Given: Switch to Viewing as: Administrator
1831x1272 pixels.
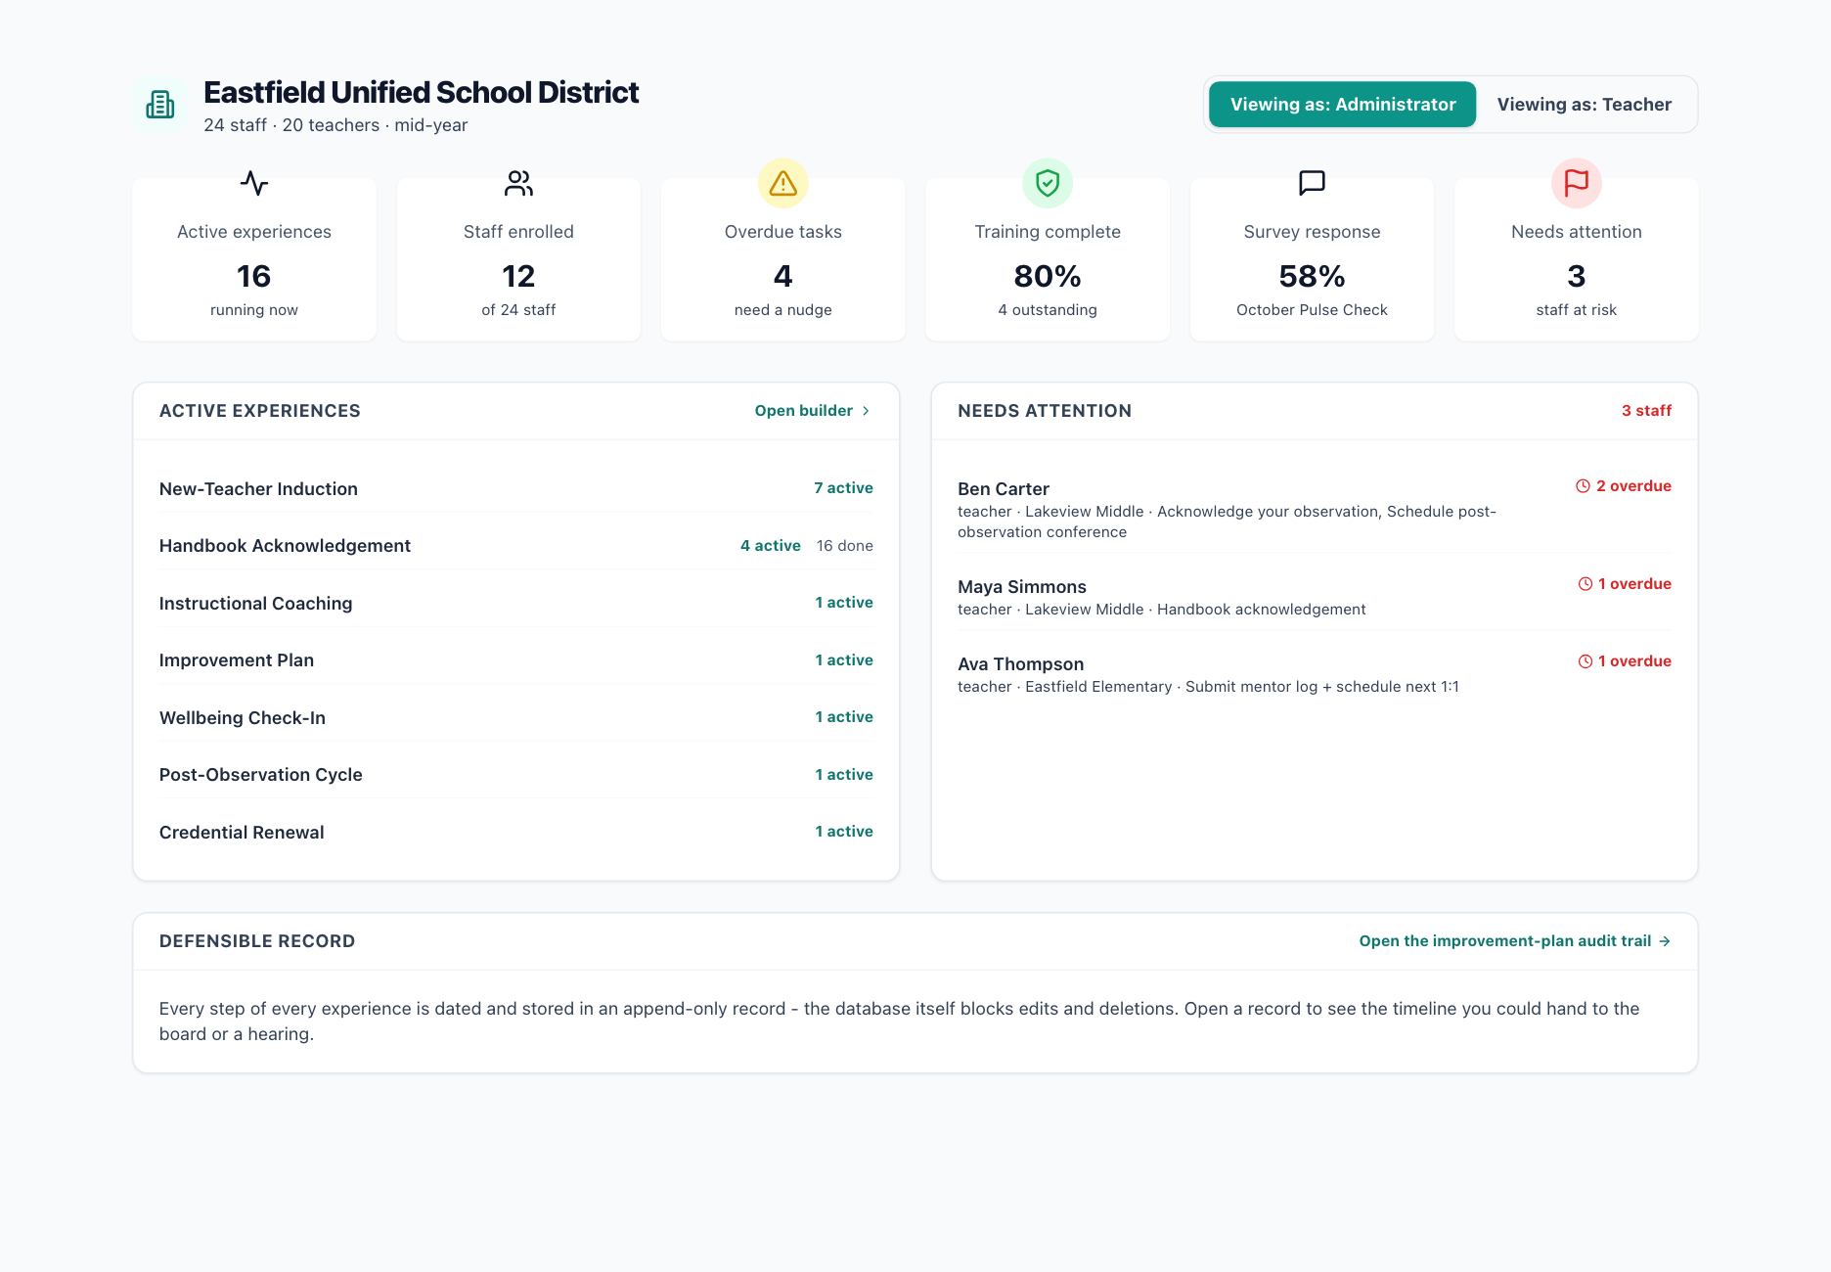Looking at the screenshot, I should click(1342, 105).
